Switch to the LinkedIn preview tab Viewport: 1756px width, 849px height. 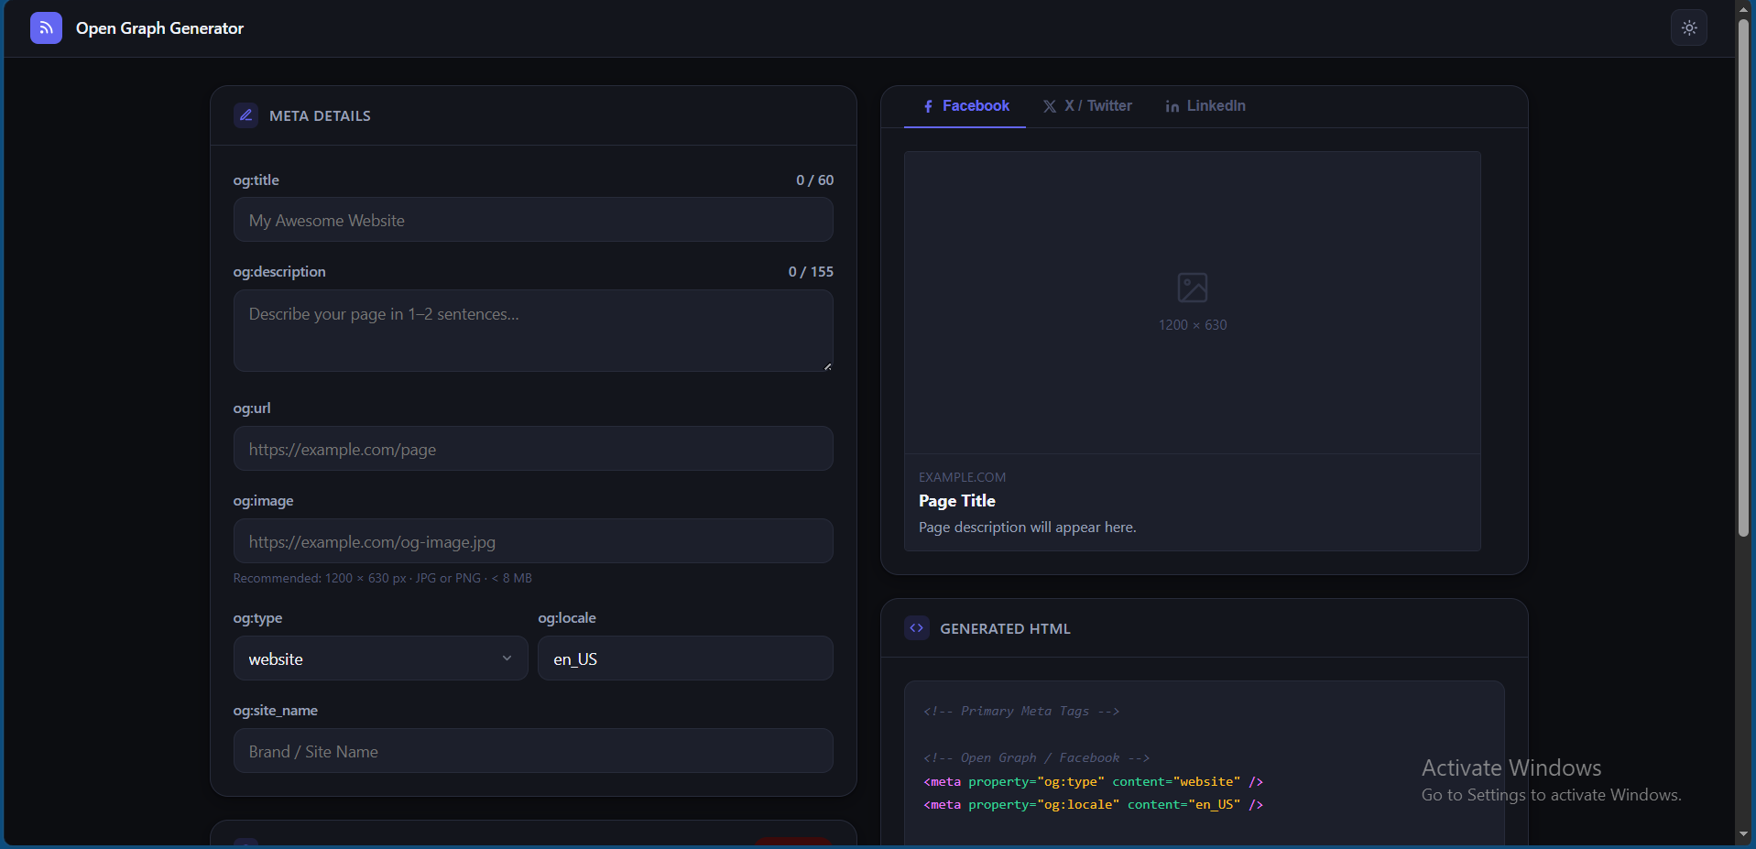pos(1205,106)
